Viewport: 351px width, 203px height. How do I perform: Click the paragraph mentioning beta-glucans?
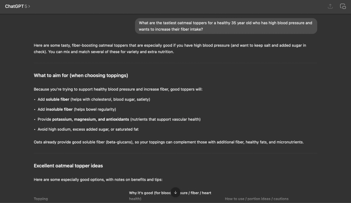169,142
